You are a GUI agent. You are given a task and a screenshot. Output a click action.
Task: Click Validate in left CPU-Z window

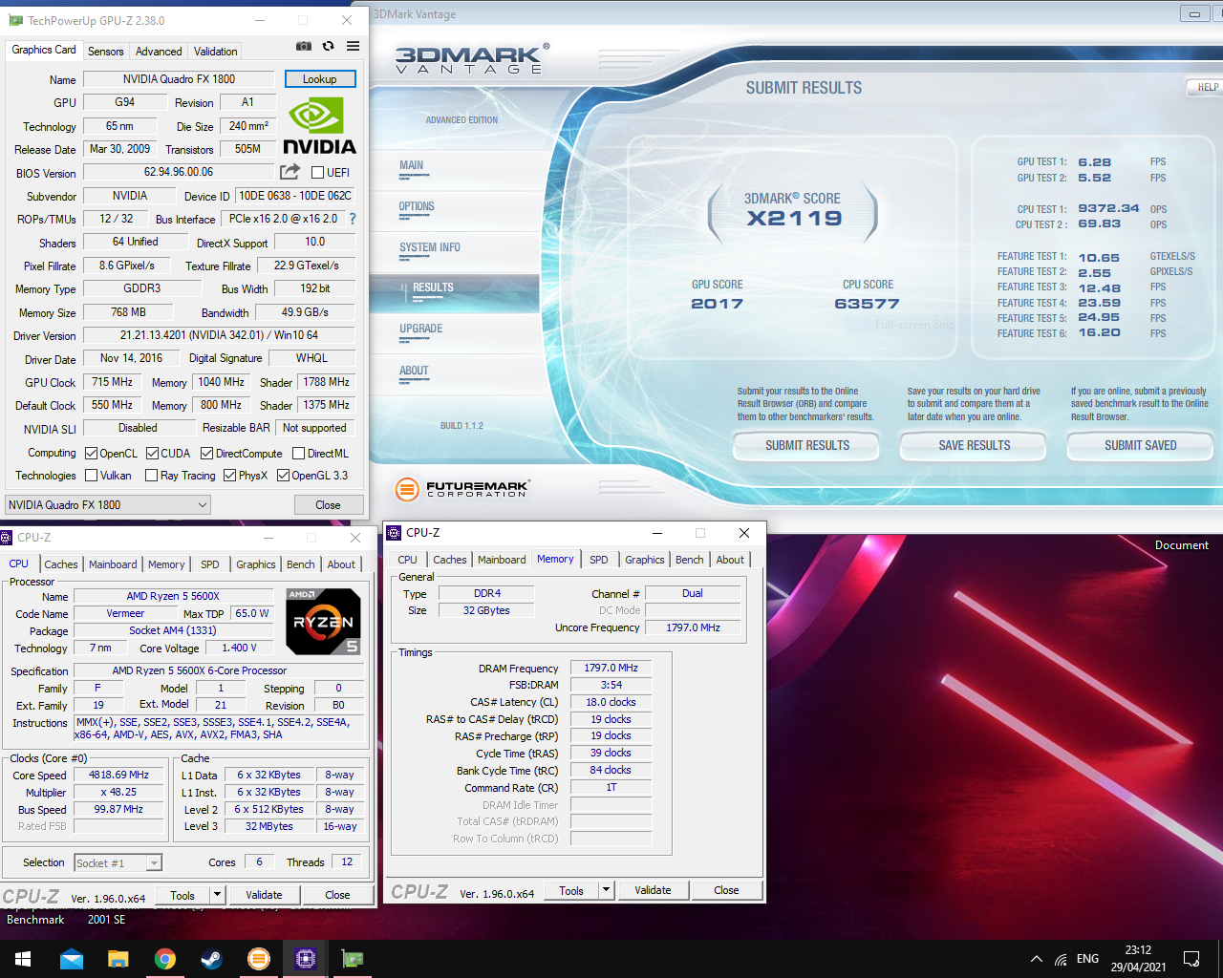264,895
